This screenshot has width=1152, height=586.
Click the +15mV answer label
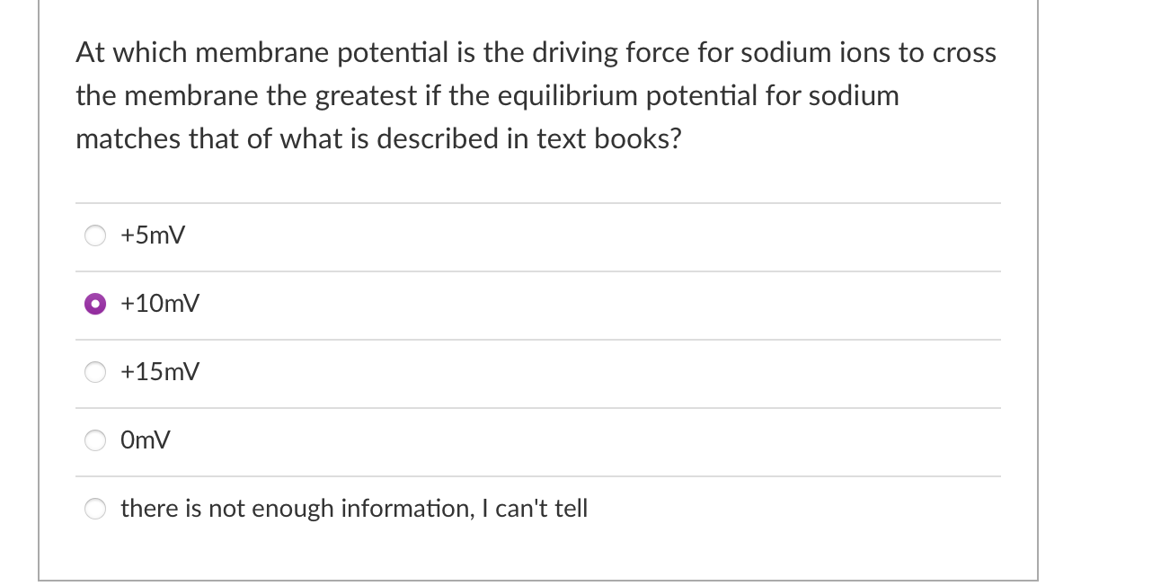[x=158, y=372]
